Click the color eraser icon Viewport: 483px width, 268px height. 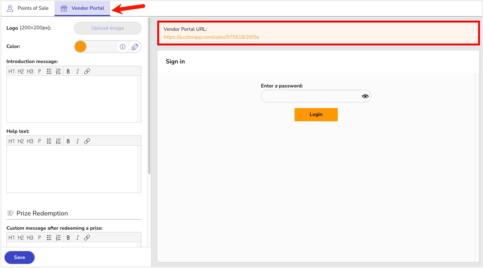point(135,47)
